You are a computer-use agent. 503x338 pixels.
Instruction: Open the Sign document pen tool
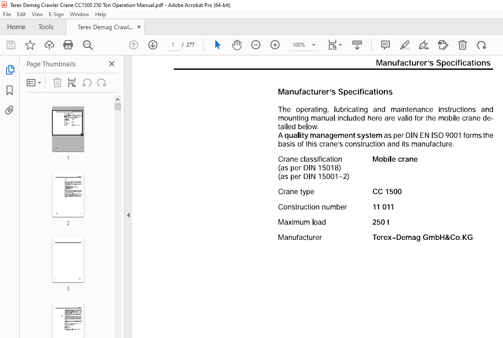point(424,45)
